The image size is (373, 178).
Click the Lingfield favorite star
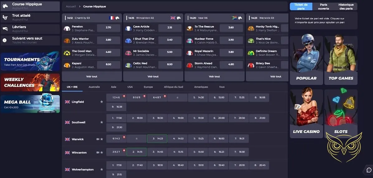(x=102, y=102)
